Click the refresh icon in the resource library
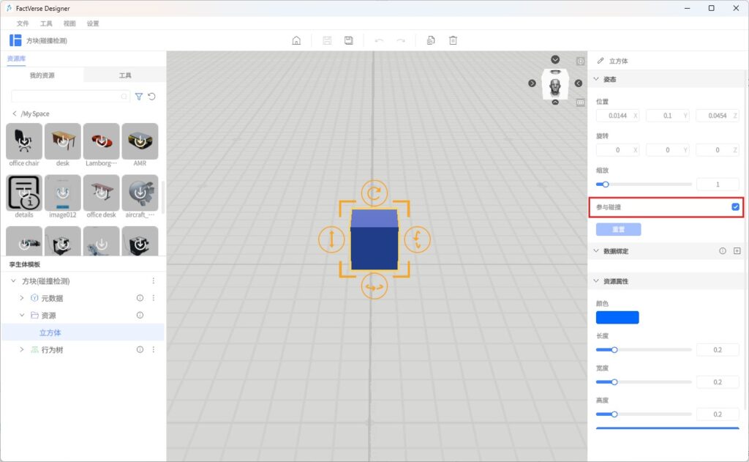Image resolution: width=749 pixels, height=462 pixels. [151, 97]
